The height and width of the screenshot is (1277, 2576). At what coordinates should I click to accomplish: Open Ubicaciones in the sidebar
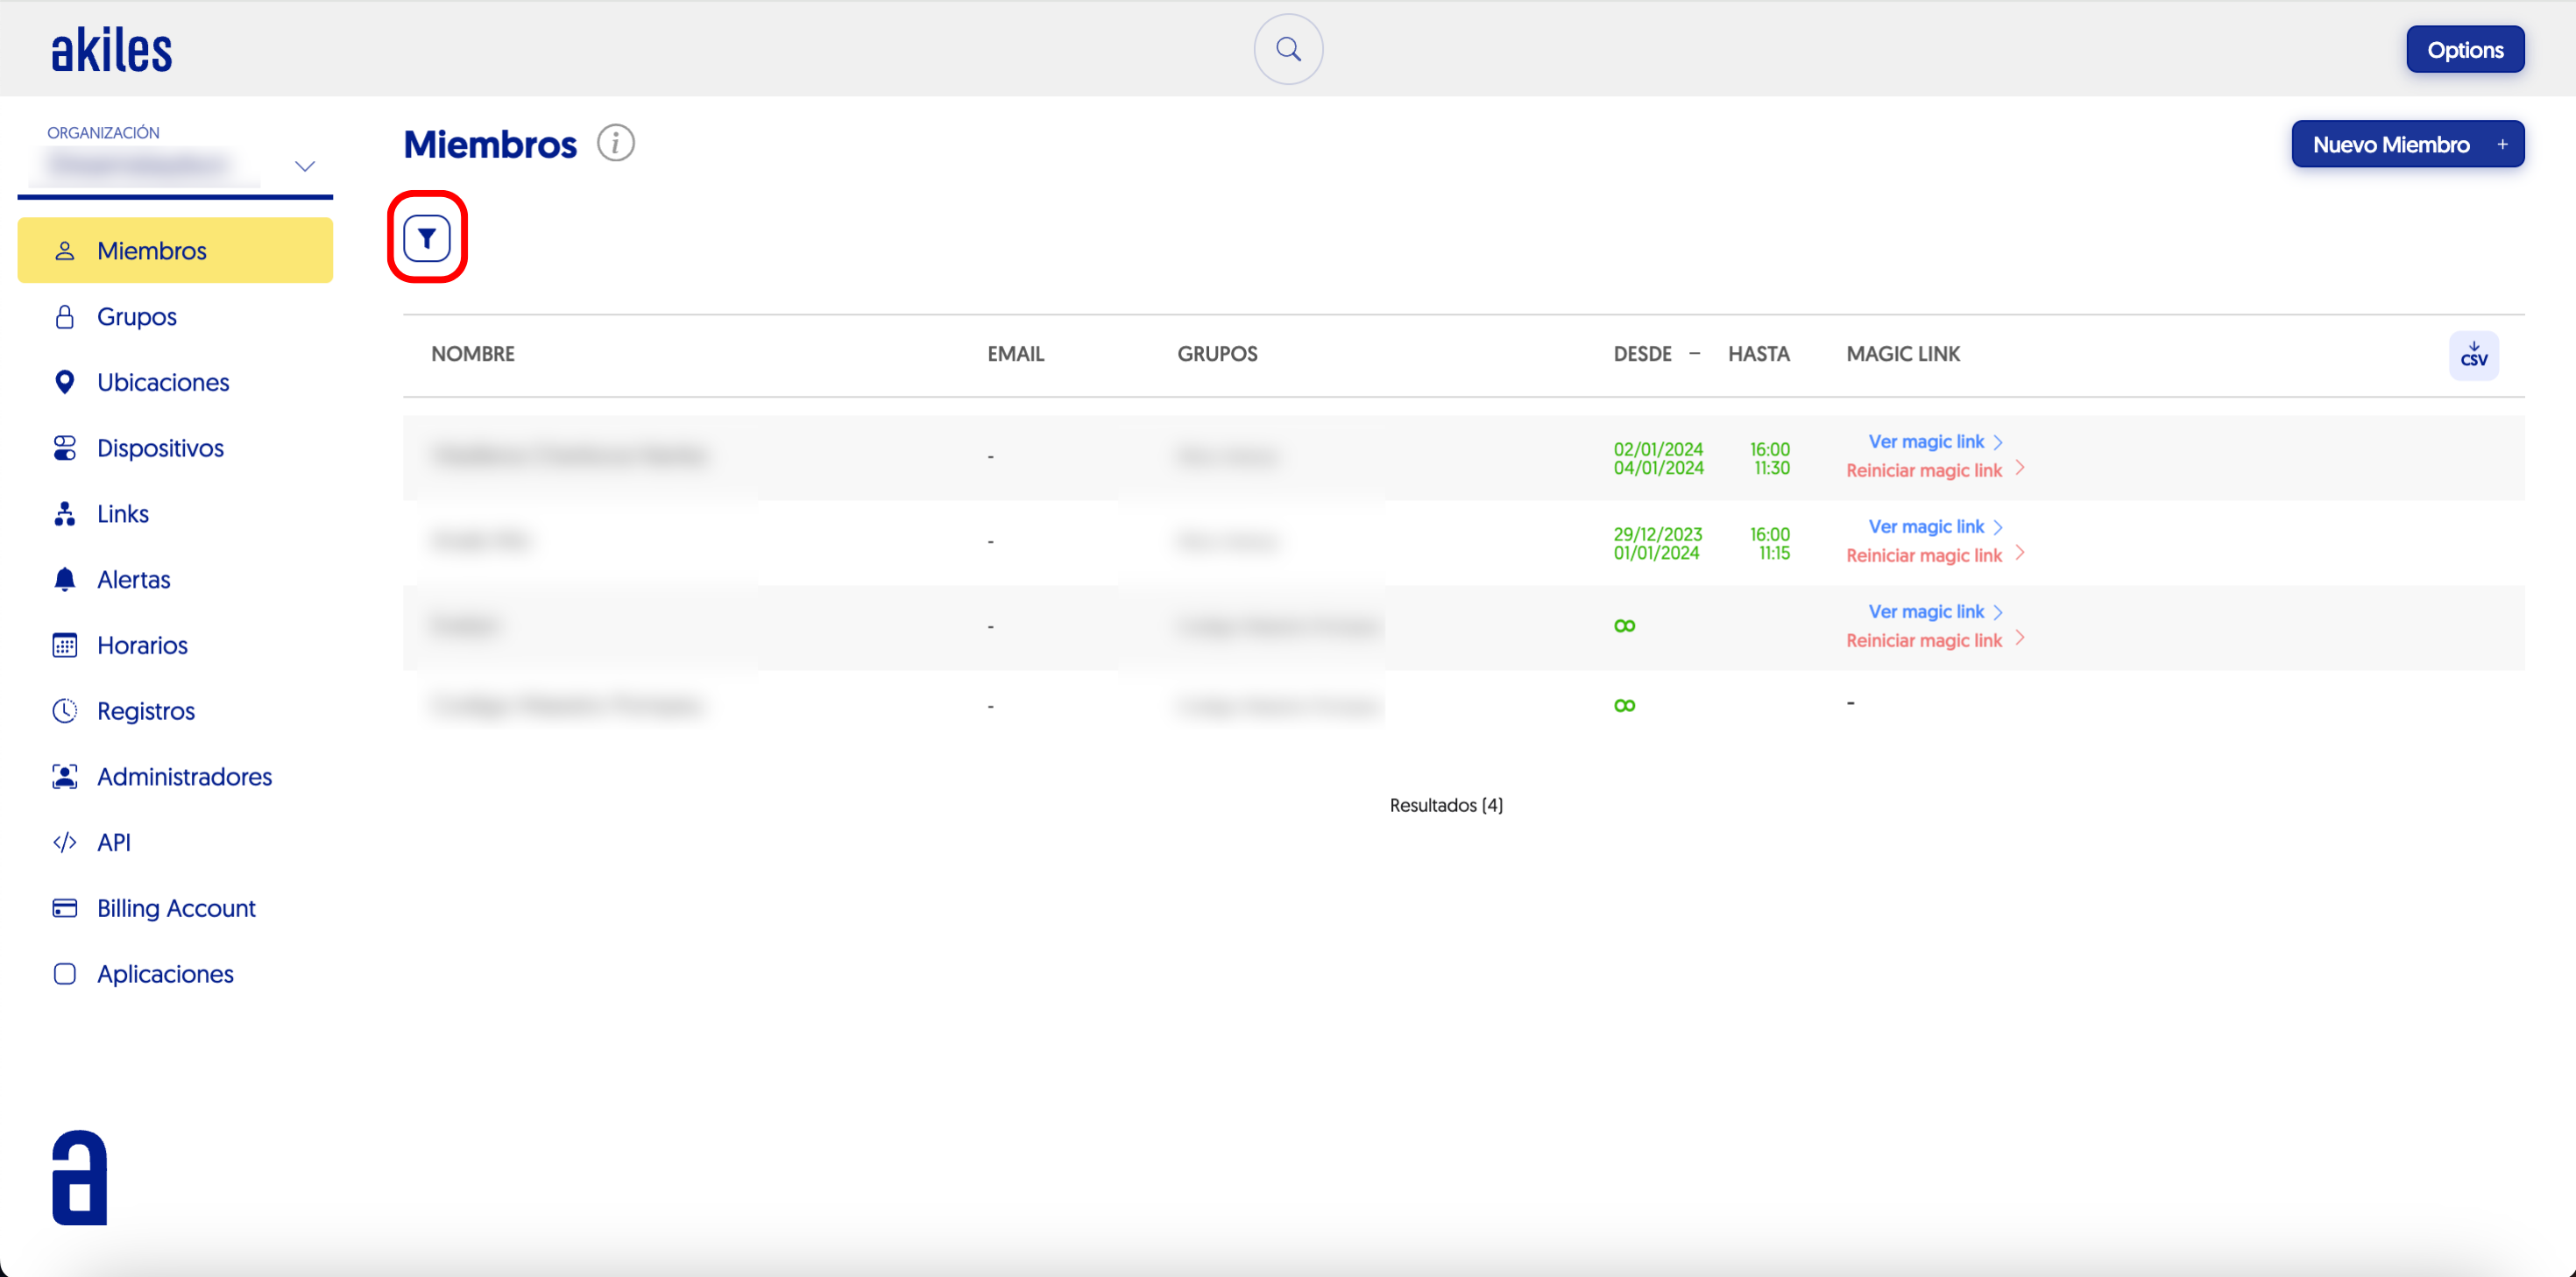pyautogui.click(x=162, y=382)
